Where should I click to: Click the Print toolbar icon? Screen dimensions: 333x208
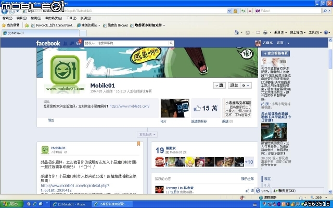point(265,32)
